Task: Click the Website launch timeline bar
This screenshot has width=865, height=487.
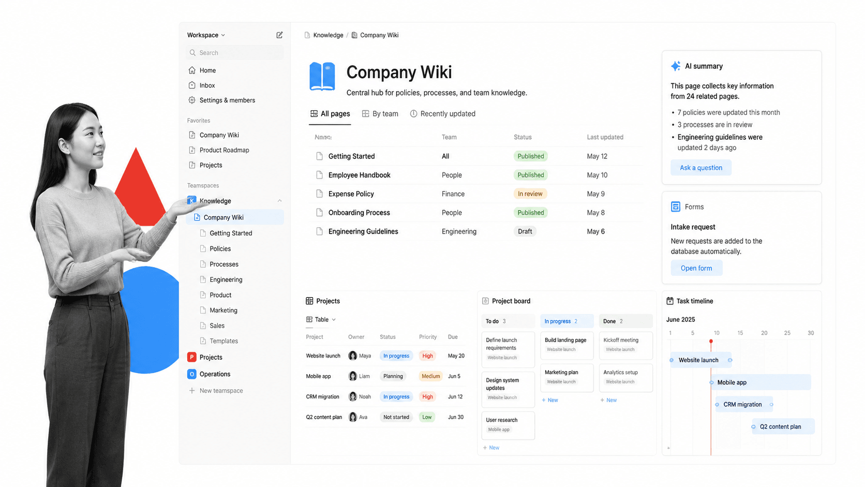Action: pyautogui.click(x=700, y=360)
